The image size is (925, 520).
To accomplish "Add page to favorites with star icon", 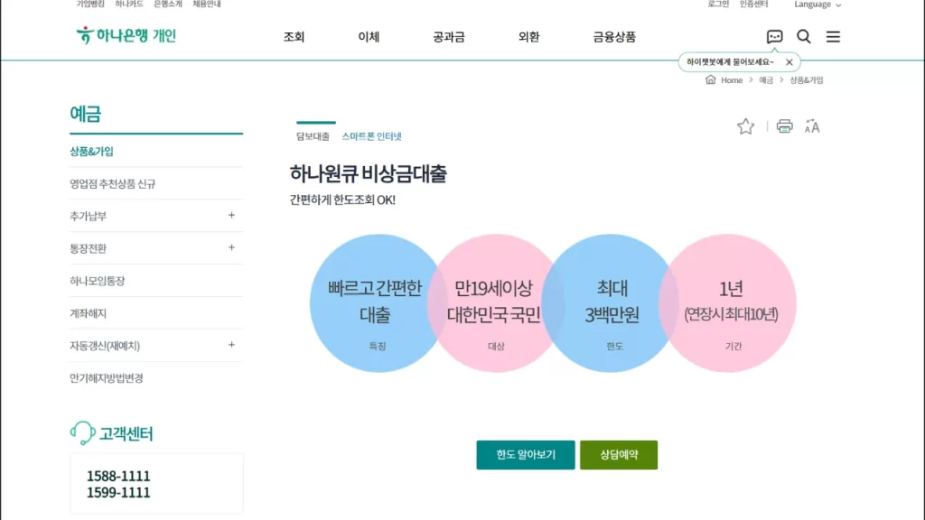I will point(745,126).
